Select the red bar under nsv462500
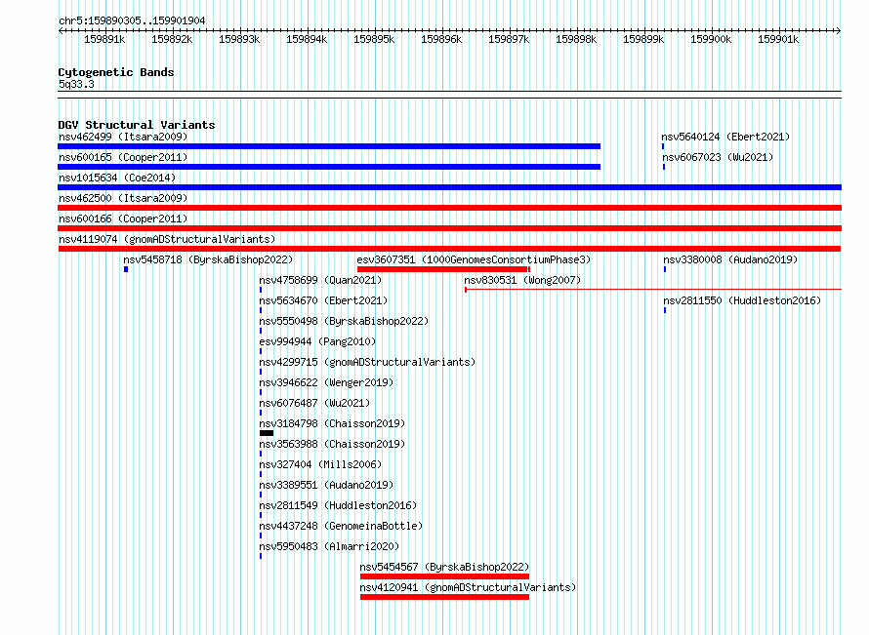This screenshot has width=869, height=635. point(449,208)
